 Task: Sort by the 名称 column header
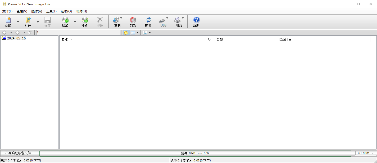106,39
